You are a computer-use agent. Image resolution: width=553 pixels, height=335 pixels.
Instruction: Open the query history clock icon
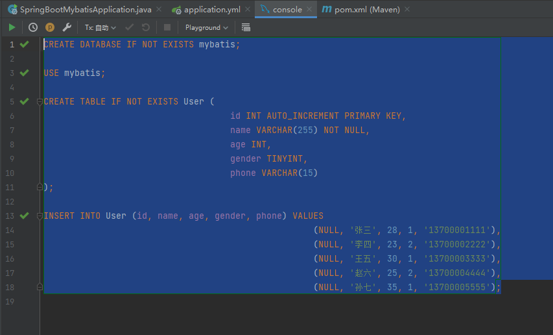coord(33,27)
